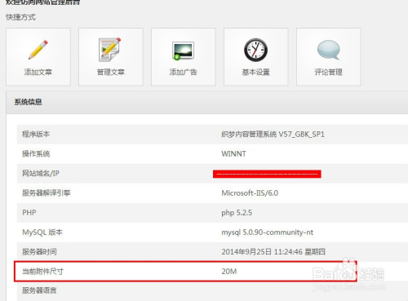Select the php 5.2.5 value
The height and width of the screenshot is (301, 408).
pyautogui.click(x=237, y=213)
